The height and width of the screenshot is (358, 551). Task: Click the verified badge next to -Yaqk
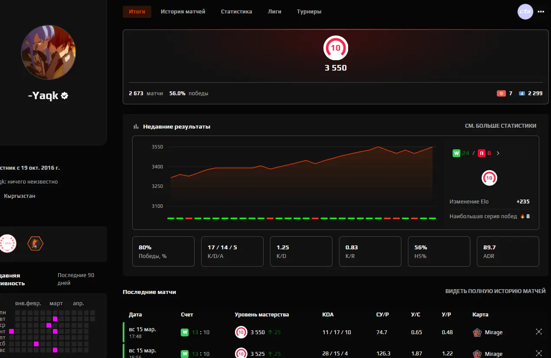click(65, 96)
